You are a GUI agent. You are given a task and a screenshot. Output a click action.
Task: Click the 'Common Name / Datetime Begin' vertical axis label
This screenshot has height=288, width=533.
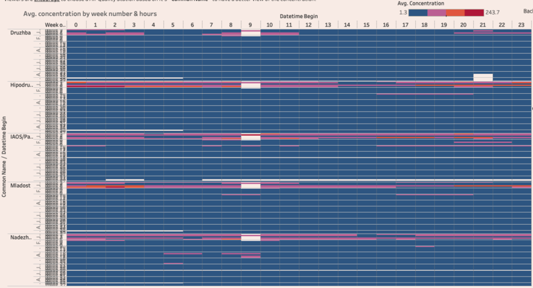pos(4,157)
